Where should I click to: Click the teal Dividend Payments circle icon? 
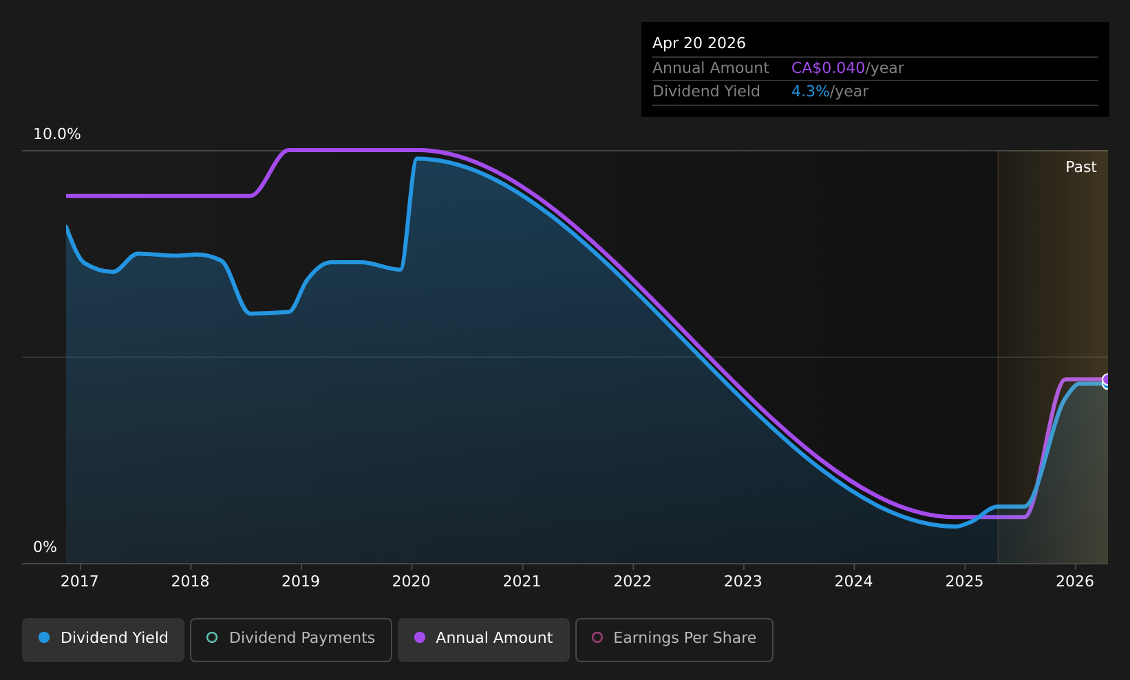click(x=212, y=637)
